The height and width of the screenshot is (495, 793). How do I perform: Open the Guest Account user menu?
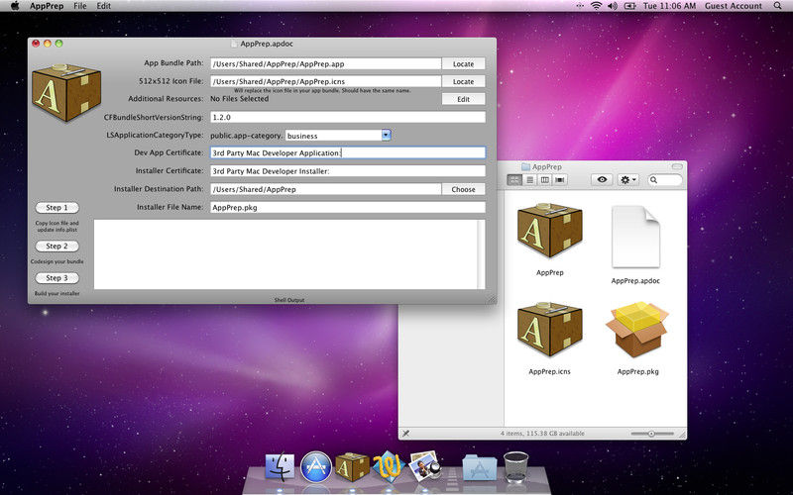click(x=733, y=6)
